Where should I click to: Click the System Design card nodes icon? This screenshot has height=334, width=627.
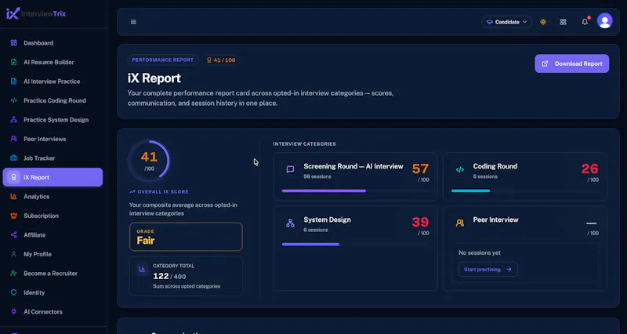(x=290, y=223)
